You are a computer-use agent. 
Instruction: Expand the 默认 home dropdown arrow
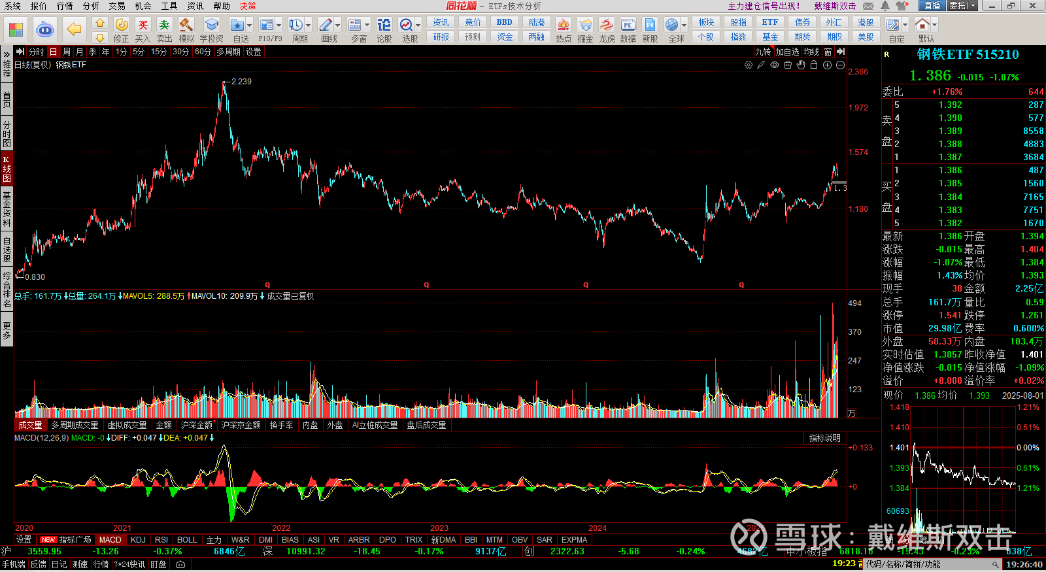[x=934, y=25]
